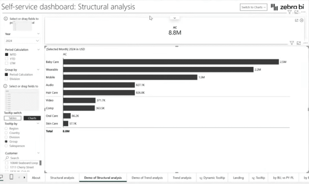Click the Switch to Charts button
Screen dimensions: 309x184
tap(254, 7)
